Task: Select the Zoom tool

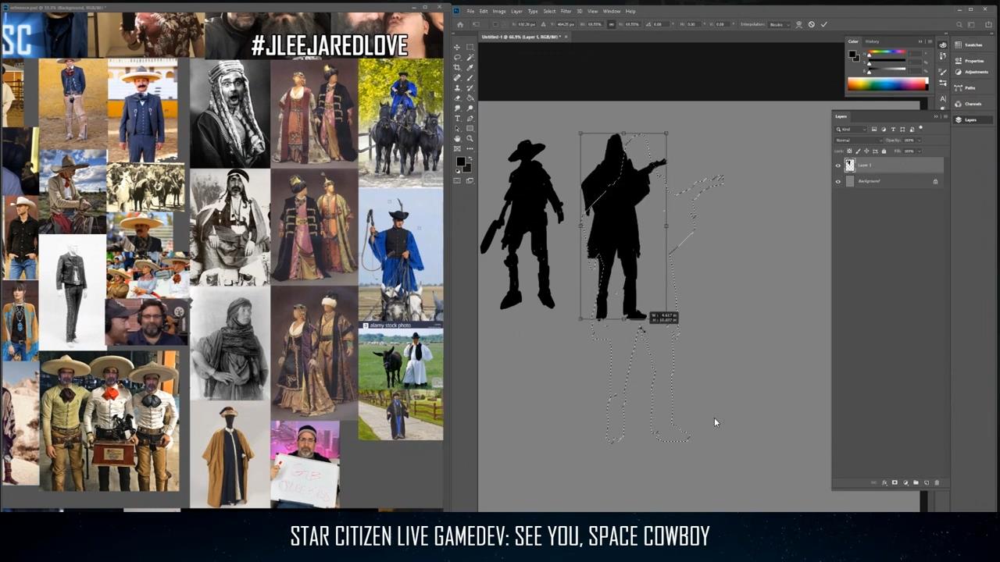Action: click(x=470, y=138)
